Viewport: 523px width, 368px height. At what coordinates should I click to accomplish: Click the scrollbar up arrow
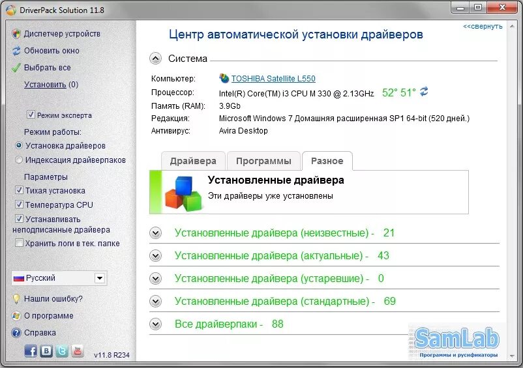click(x=513, y=26)
